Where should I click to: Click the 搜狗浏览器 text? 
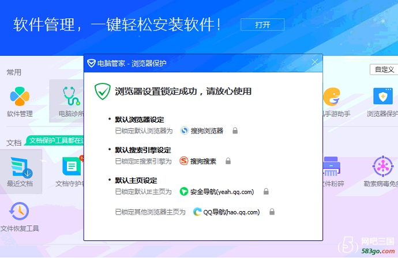click(x=207, y=131)
